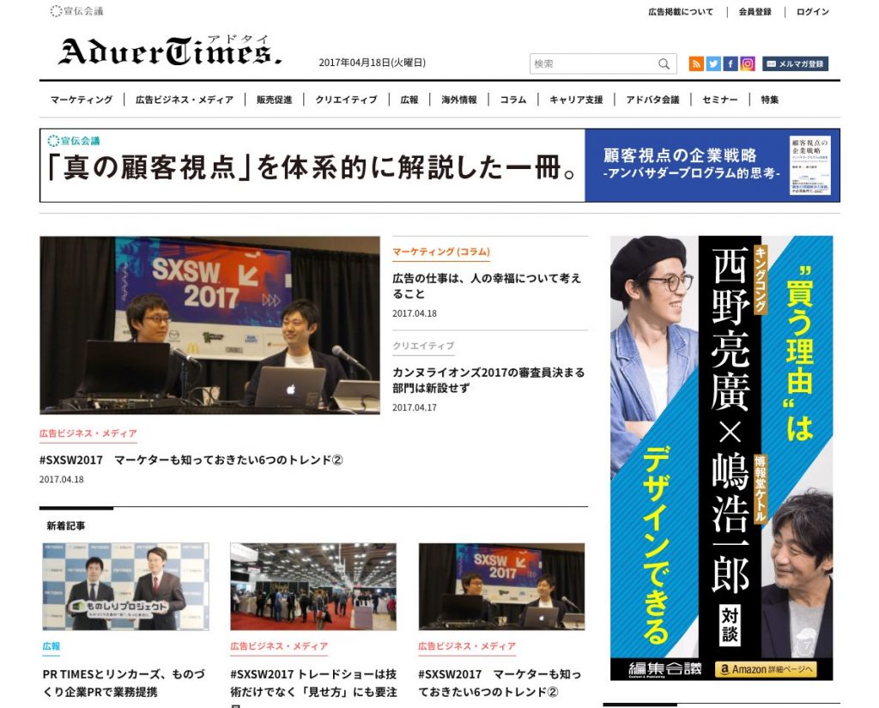Viewport: 879px width, 708px height.
Task: Click the blue 広報 category label
Action: click(x=52, y=646)
